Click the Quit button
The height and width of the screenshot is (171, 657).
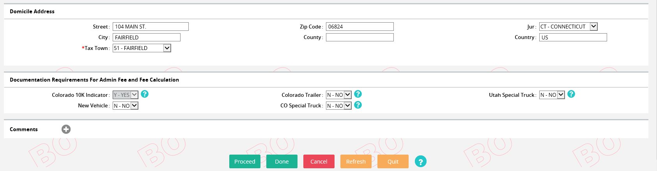click(393, 162)
